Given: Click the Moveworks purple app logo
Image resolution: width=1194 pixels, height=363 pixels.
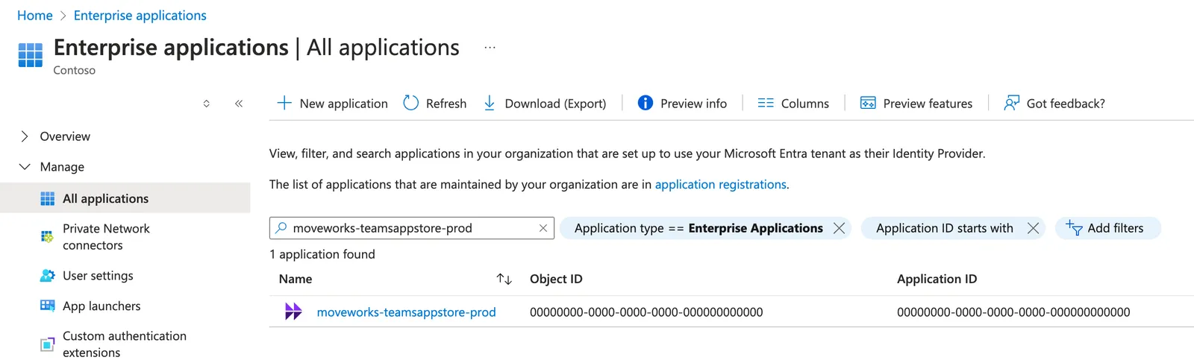Looking at the screenshot, I should pos(293,312).
